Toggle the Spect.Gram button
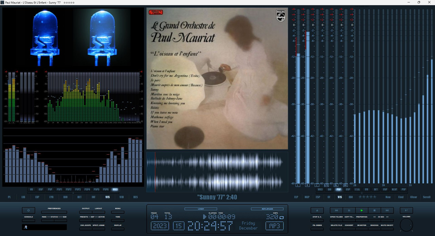Screen dimensions: 435x236 pyautogui.click(x=99, y=229)
